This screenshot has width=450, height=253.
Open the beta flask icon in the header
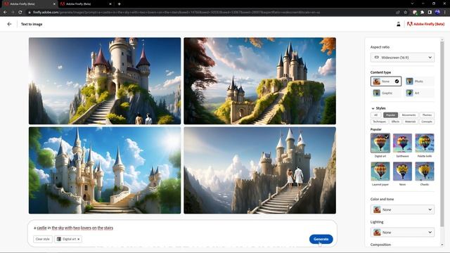(399, 24)
